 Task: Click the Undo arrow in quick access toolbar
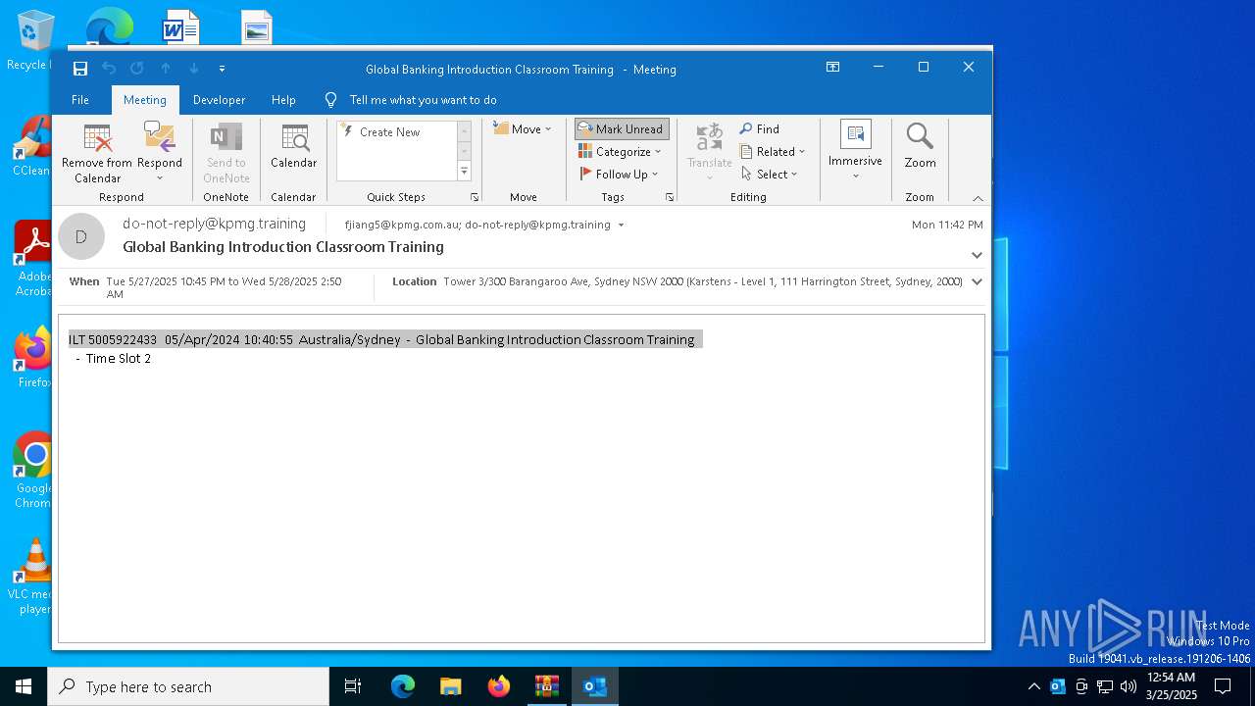point(109,69)
